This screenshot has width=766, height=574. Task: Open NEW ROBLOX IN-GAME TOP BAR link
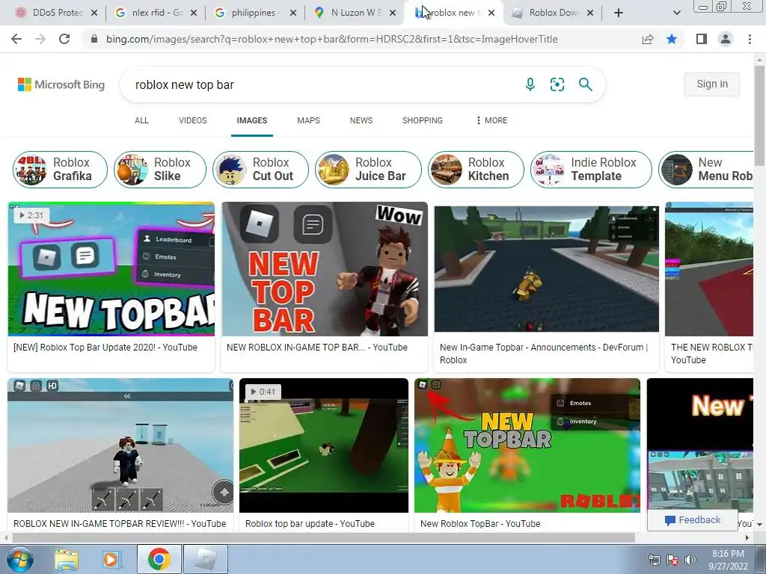coord(317,347)
